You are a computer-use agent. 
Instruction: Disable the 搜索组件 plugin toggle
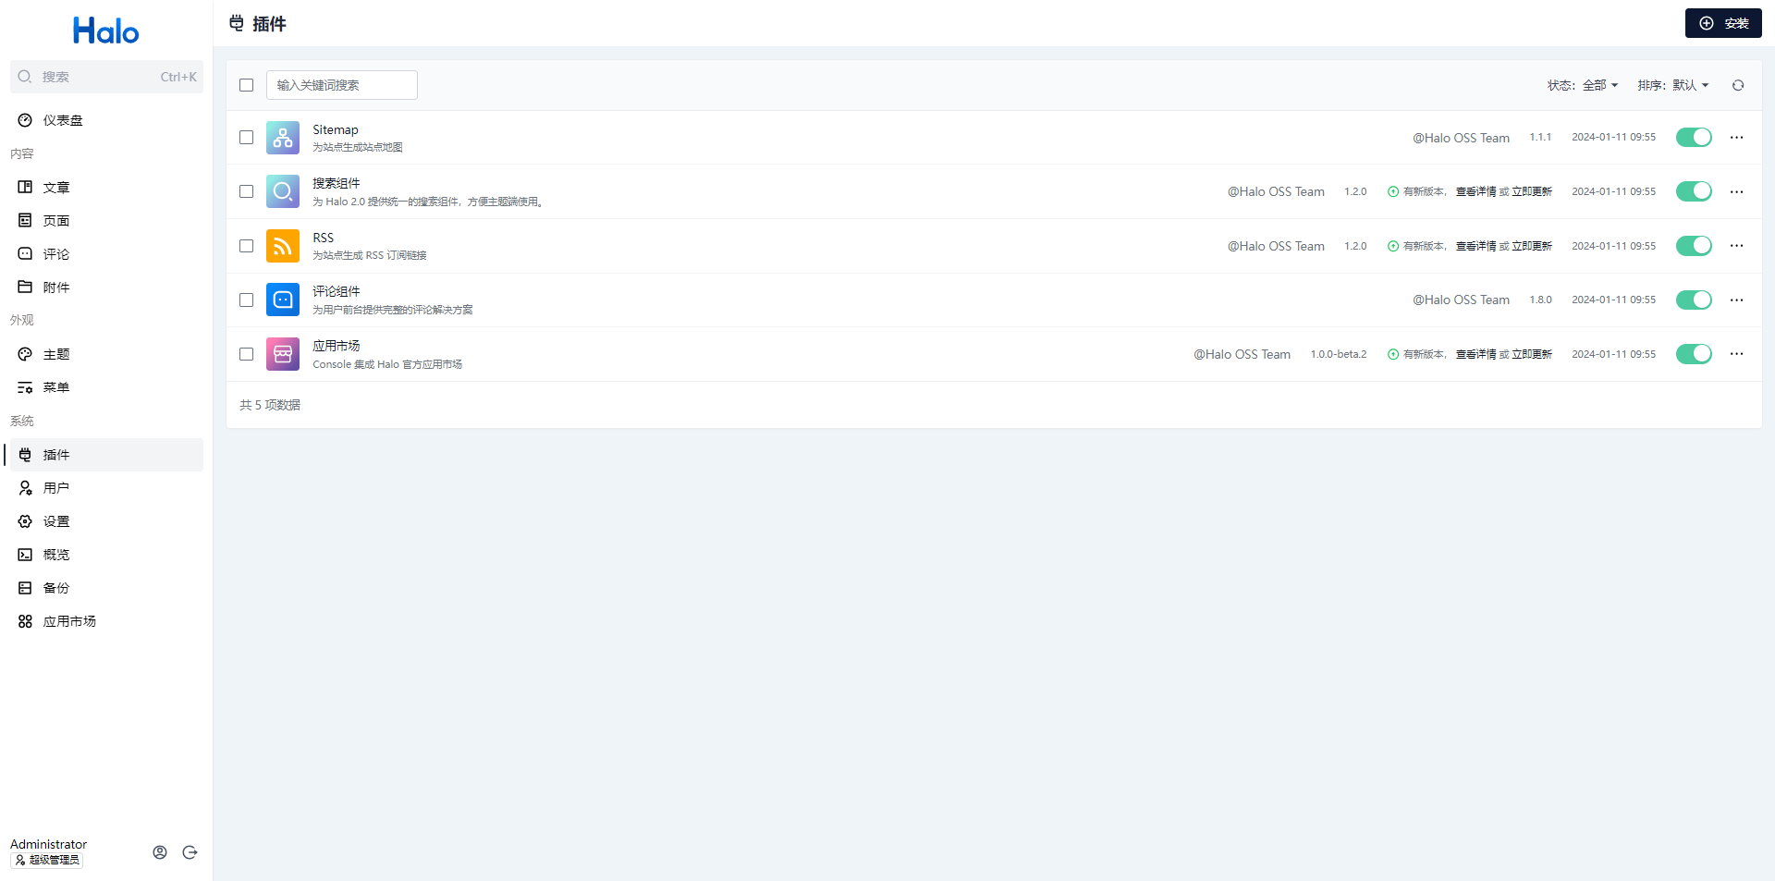coord(1694,191)
